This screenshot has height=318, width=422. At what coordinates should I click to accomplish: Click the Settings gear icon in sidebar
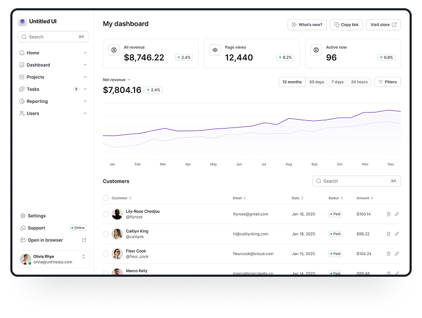[x=23, y=216]
